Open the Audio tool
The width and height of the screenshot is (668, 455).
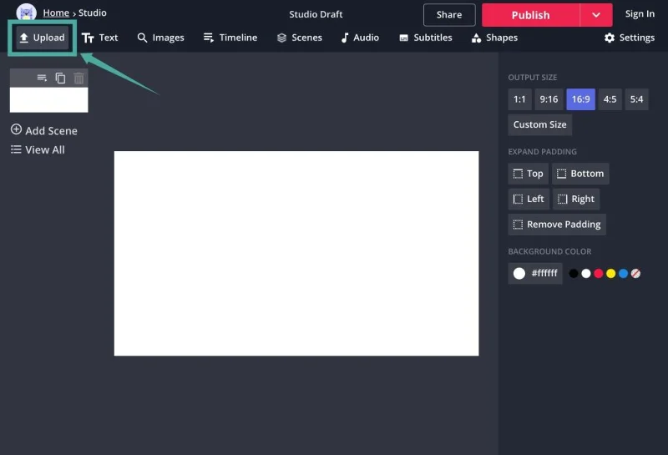[x=360, y=38]
